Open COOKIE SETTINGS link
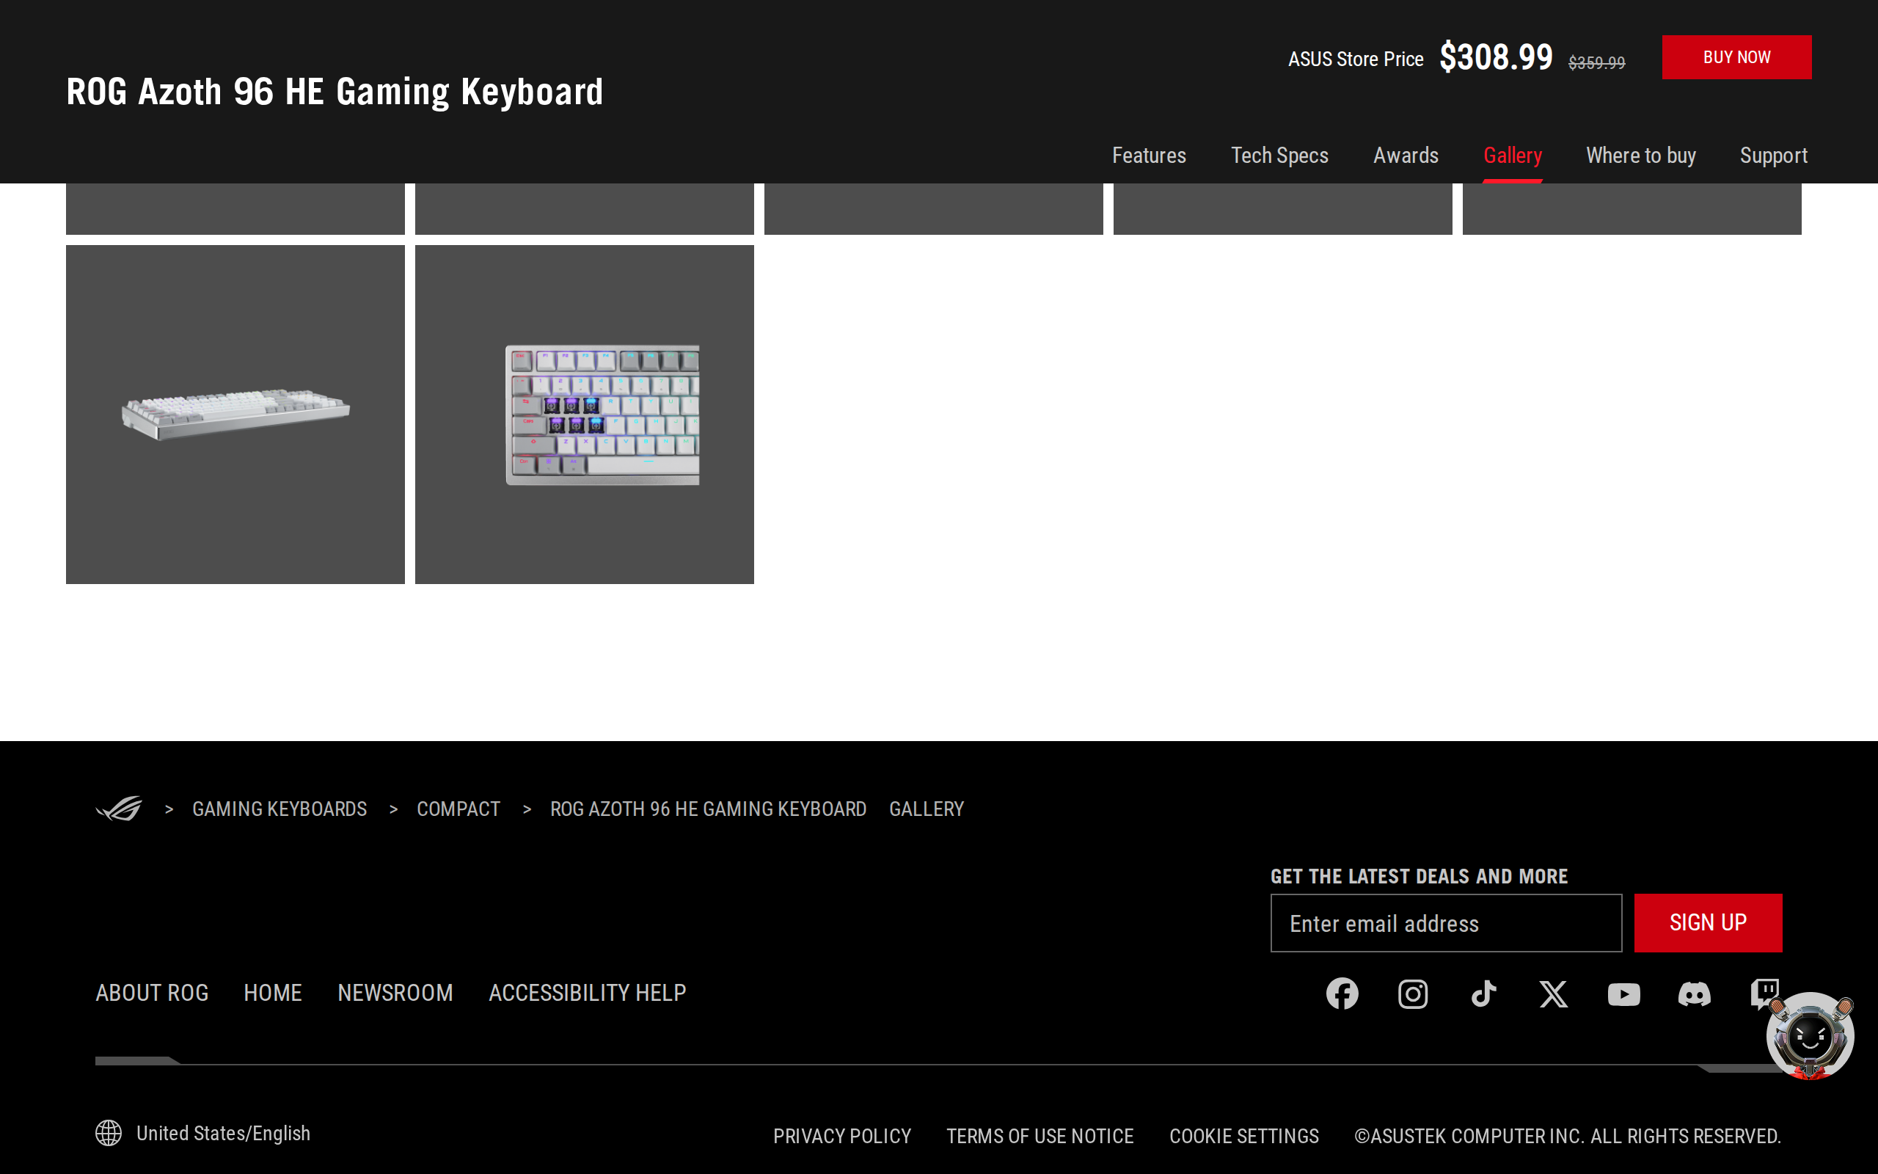Viewport: 1878px width, 1174px height. click(1244, 1136)
